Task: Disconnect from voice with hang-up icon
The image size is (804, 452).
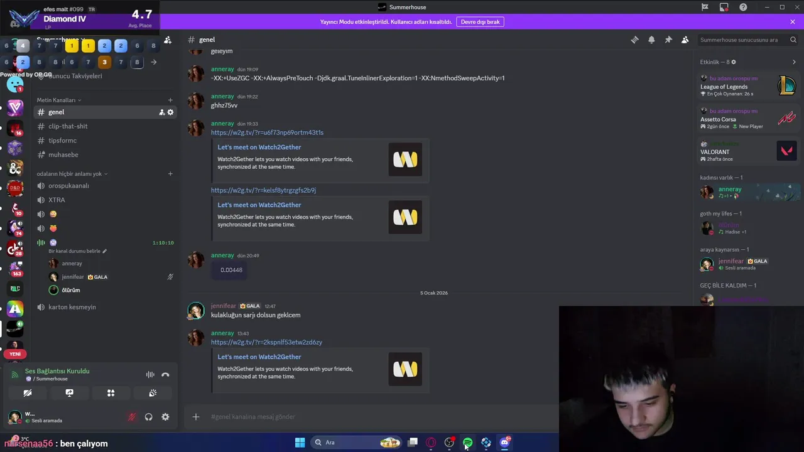Action: pos(165,375)
